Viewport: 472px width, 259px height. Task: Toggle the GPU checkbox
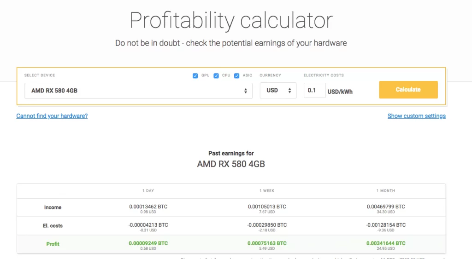(195, 75)
